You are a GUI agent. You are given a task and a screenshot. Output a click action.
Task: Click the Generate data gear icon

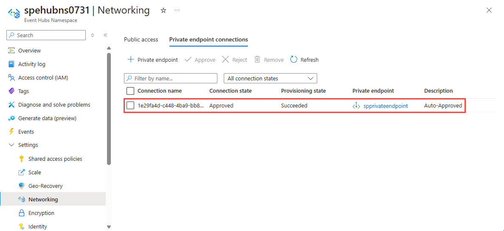tap(11, 118)
